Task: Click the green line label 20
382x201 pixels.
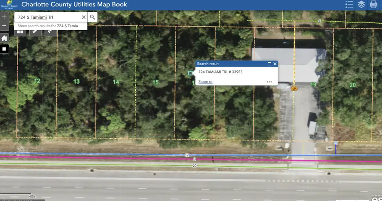Action: (x=194, y=166)
